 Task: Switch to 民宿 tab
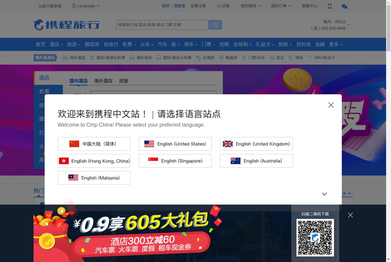click(123, 81)
